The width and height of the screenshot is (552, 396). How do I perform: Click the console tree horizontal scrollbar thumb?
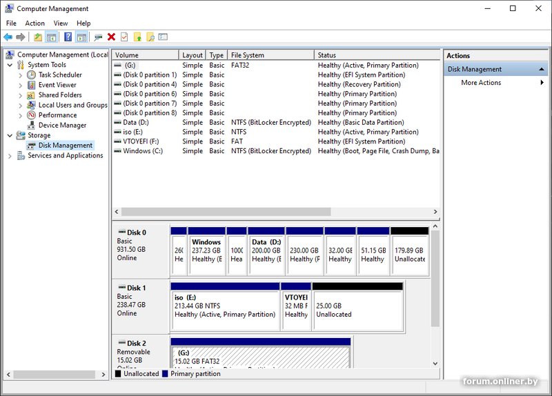55,374
